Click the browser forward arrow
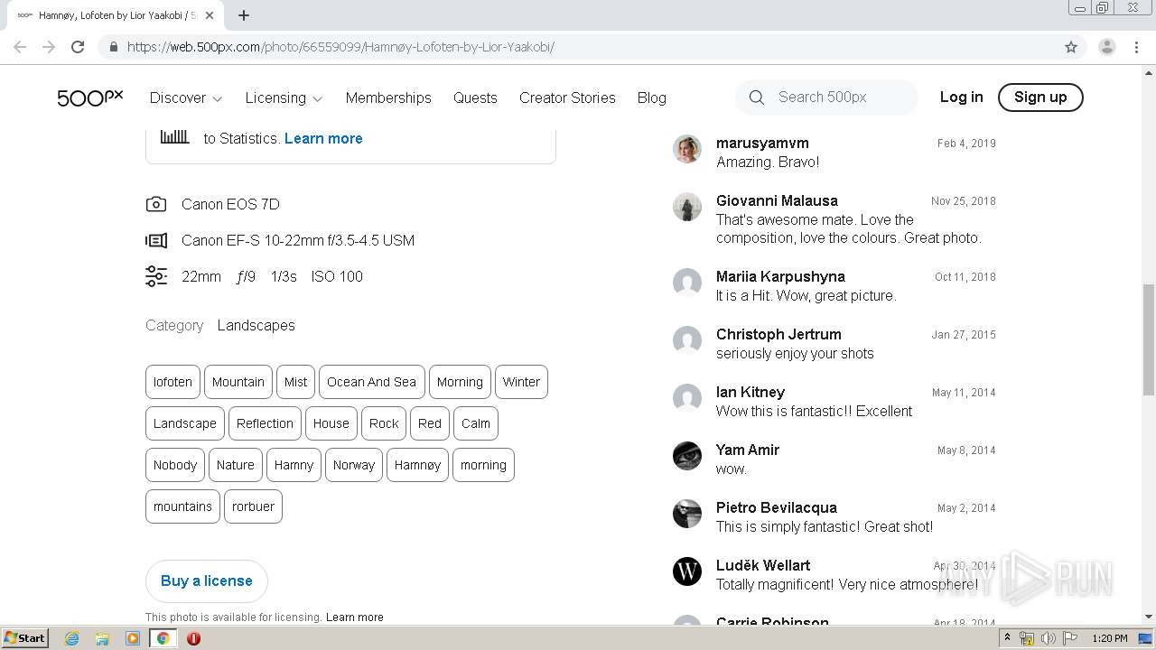This screenshot has width=1156, height=650. (x=49, y=47)
